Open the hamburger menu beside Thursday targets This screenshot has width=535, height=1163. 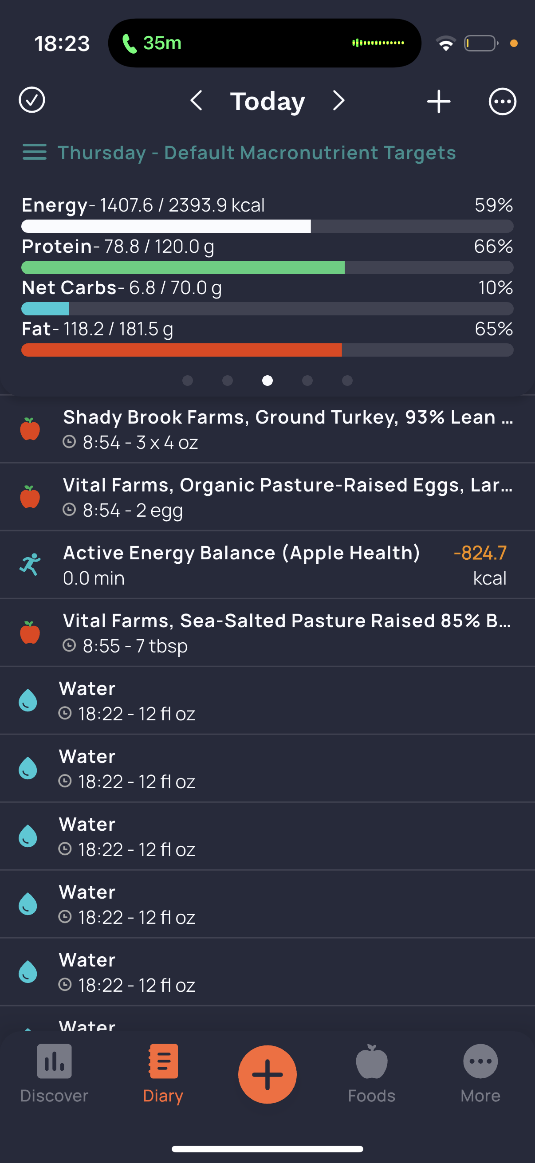34,152
